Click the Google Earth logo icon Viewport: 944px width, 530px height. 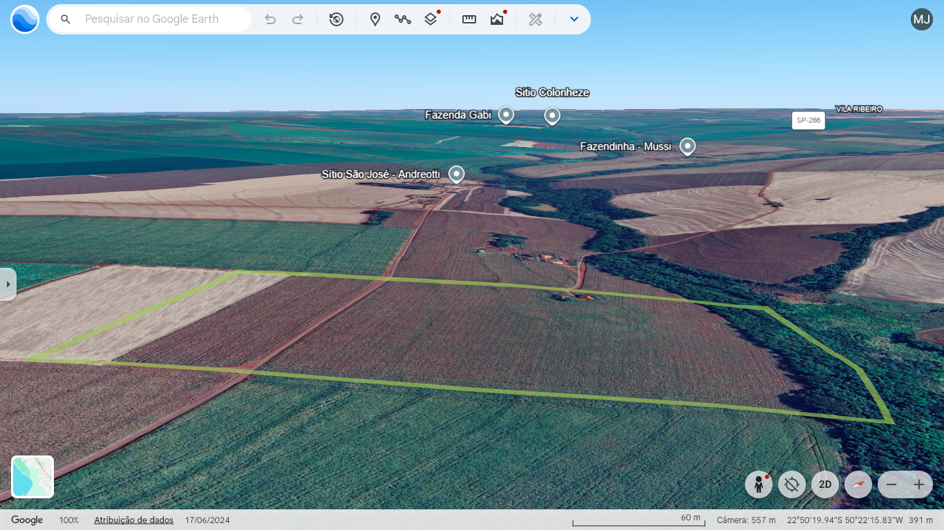pyautogui.click(x=25, y=19)
